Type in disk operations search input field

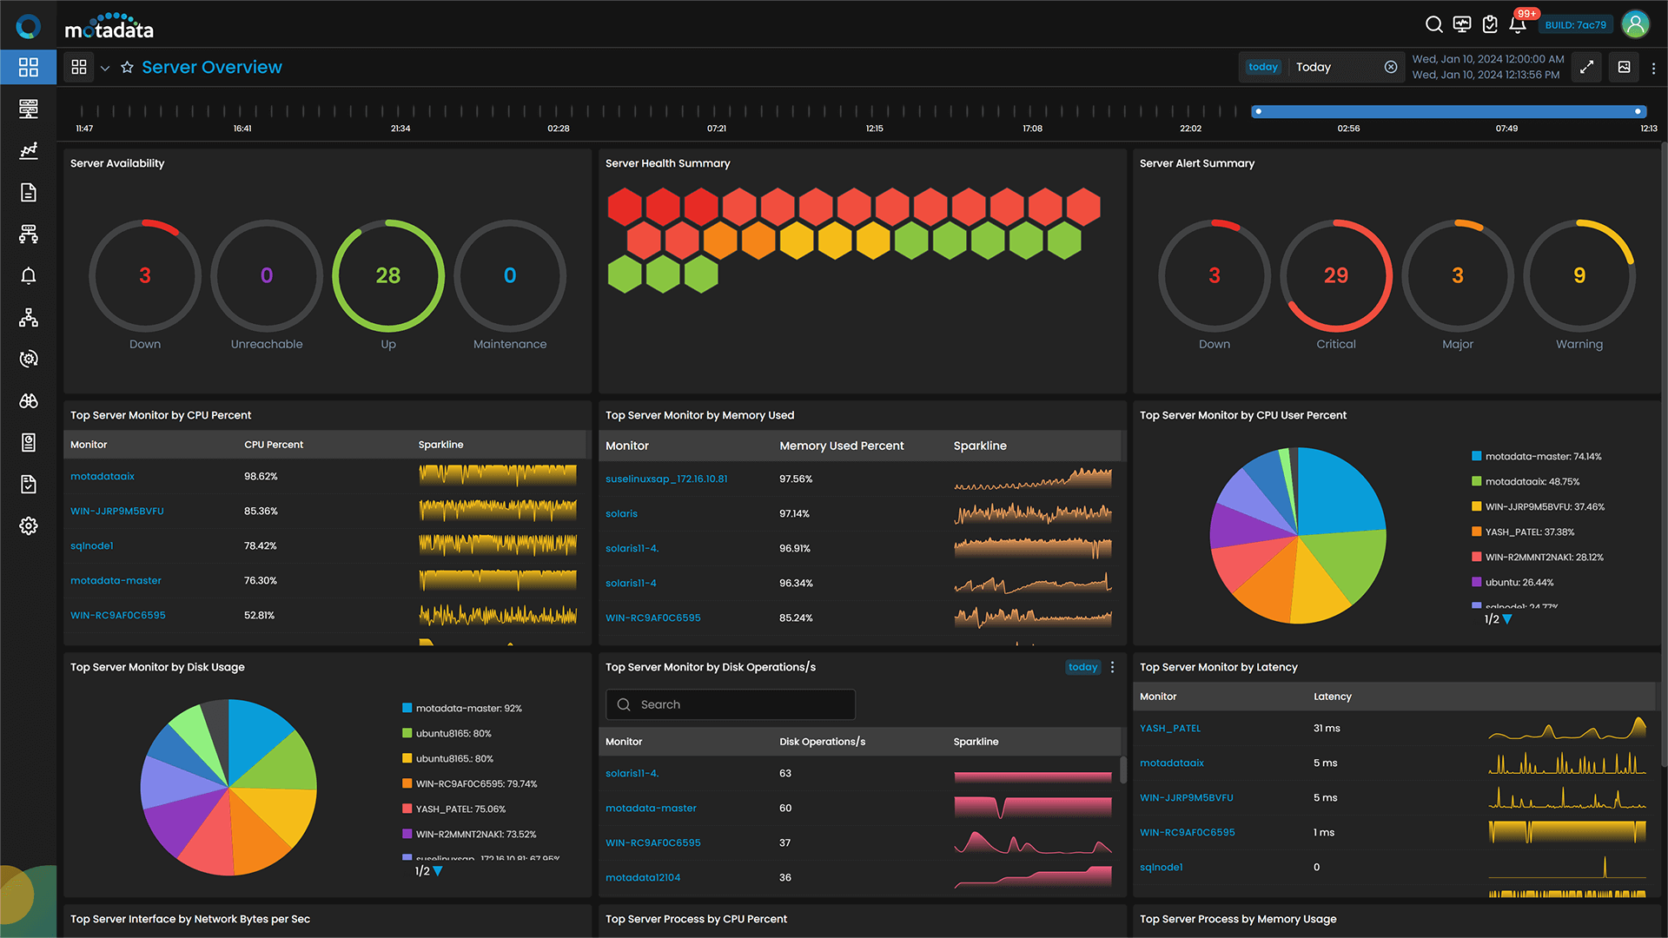click(x=730, y=704)
